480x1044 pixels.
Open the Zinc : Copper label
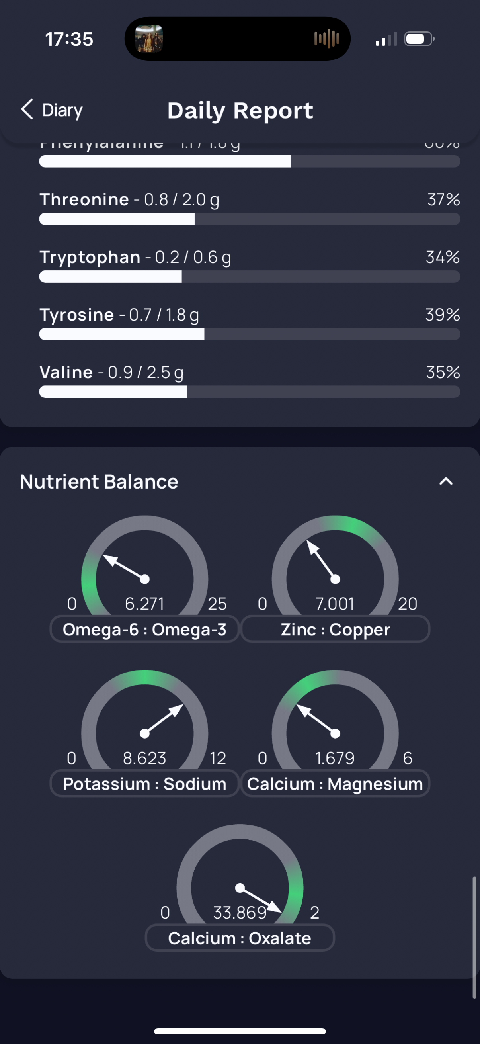pyautogui.click(x=336, y=630)
